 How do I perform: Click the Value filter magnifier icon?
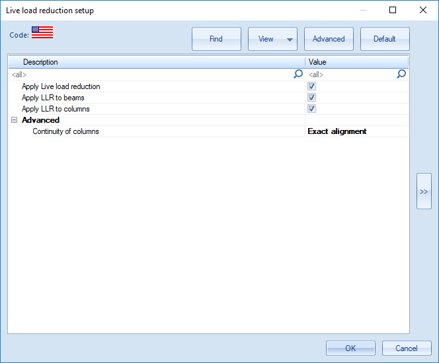click(401, 75)
